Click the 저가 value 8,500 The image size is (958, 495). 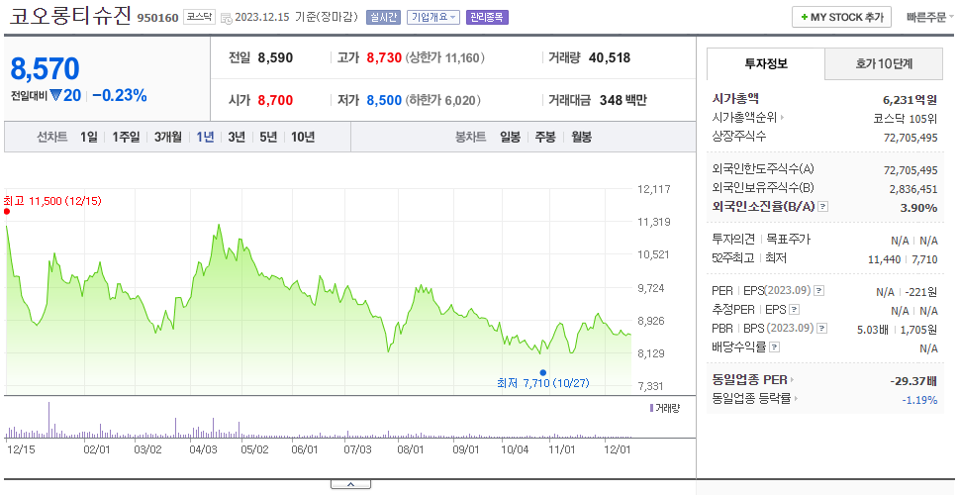pyautogui.click(x=384, y=100)
